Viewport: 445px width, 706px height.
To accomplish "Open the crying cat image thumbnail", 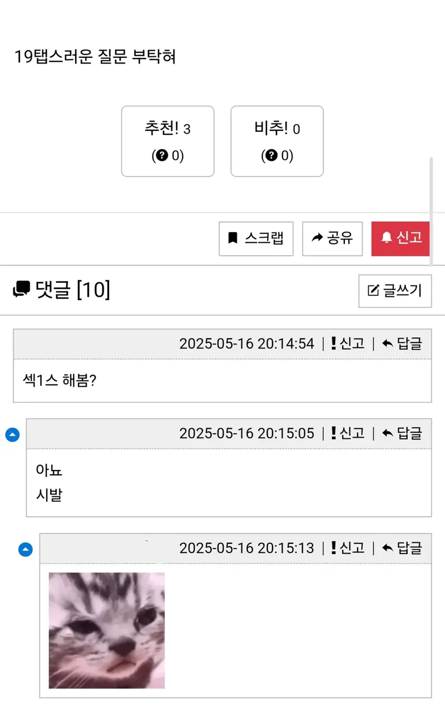I will click(x=107, y=630).
